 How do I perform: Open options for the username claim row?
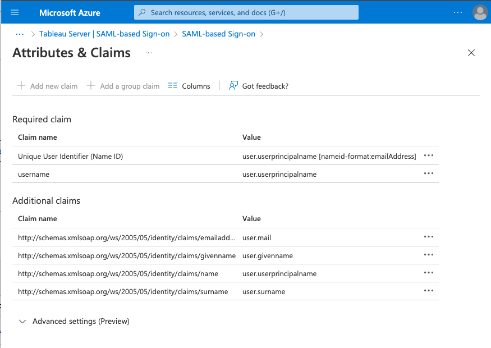pyautogui.click(x=429, y=173)
